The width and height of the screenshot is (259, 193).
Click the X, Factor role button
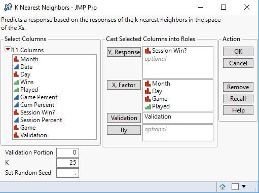click(124, 85)
